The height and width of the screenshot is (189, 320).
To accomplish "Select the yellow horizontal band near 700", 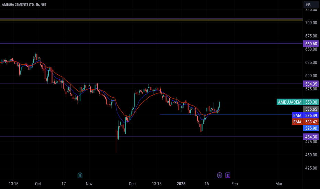I will click(151, 20).
